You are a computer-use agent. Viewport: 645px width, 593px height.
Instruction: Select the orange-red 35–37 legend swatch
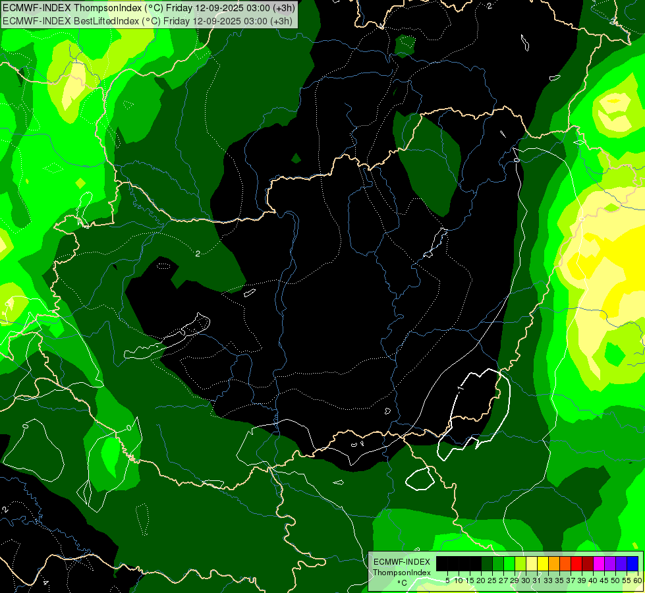[565, 563]
